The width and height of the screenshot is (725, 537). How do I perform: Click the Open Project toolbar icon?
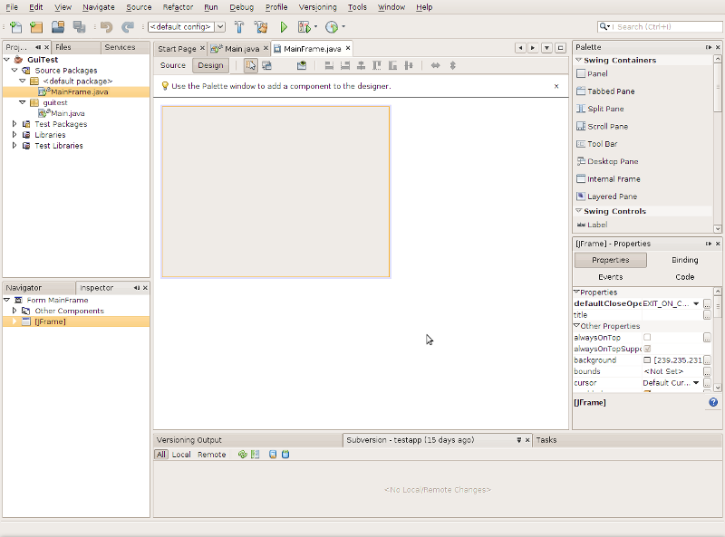58,27
